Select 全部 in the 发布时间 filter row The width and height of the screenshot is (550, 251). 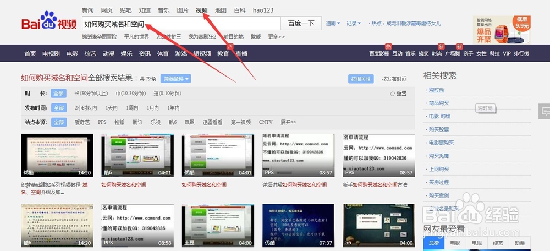point(59,108)
